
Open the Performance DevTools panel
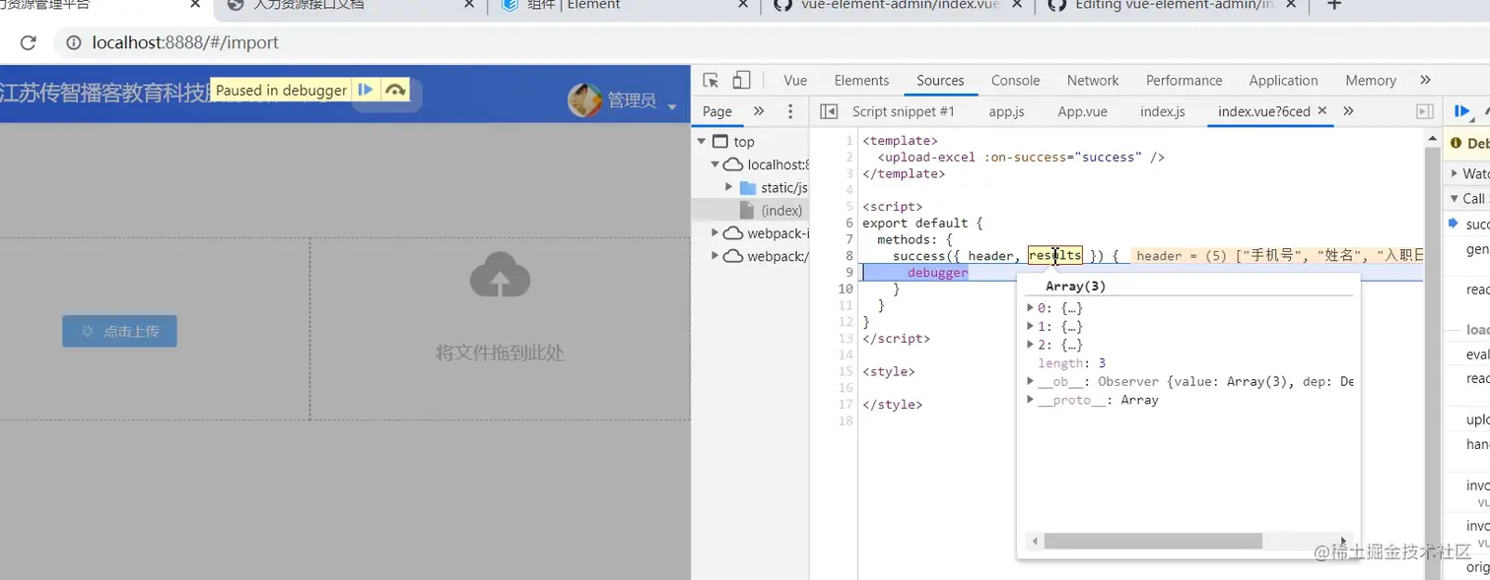tap(1184, 81)
